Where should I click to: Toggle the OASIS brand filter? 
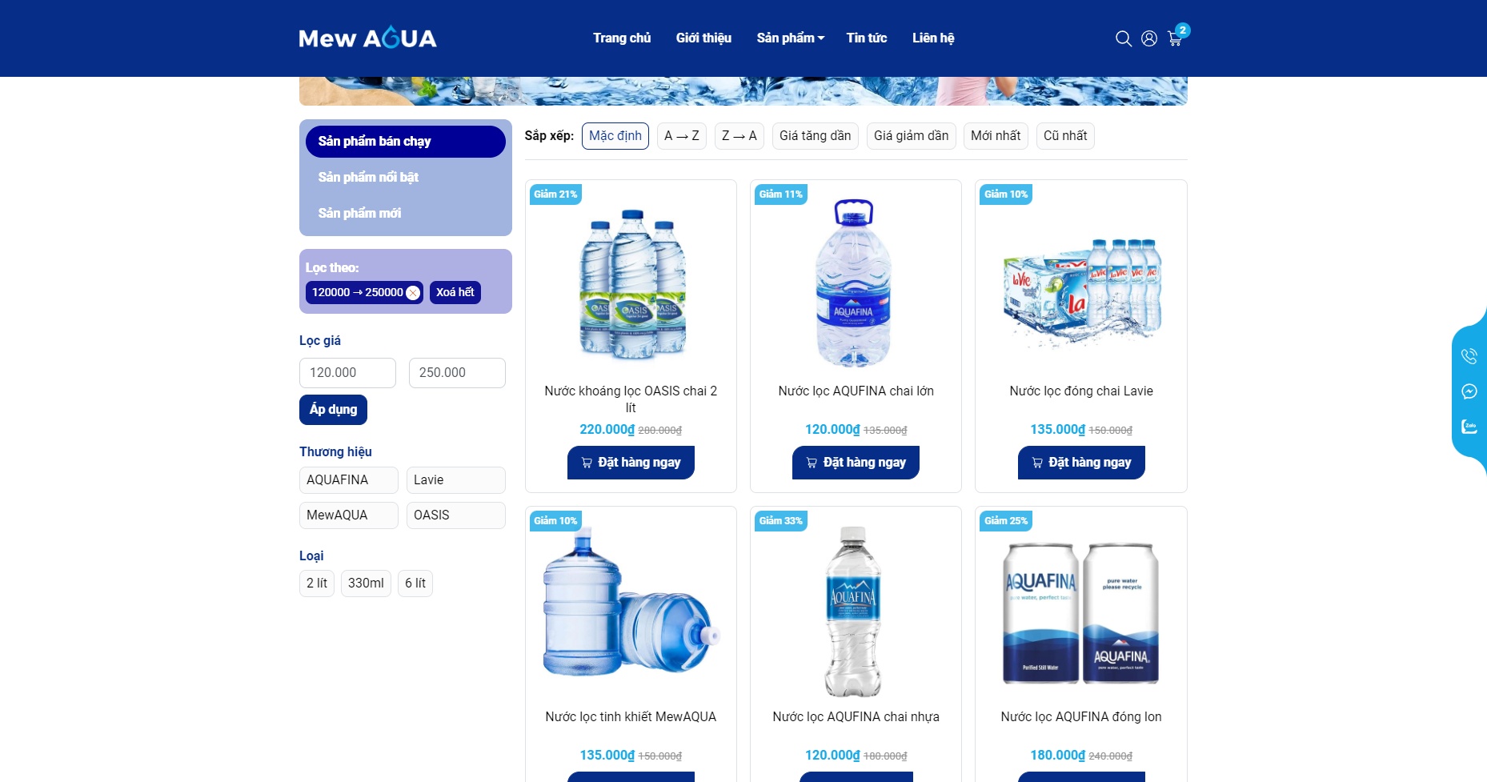pos(455,515)
